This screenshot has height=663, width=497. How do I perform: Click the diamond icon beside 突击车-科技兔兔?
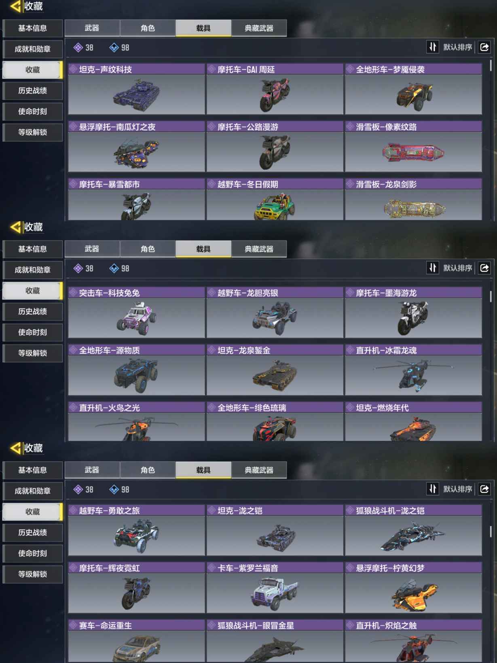pos(73,293)
